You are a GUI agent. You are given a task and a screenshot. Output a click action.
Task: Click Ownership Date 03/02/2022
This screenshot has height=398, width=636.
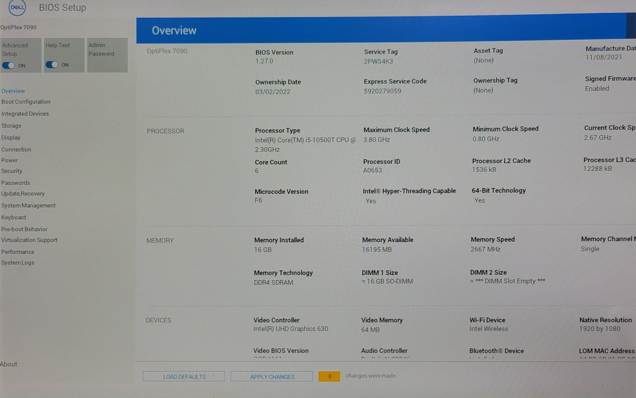[x=273, y=92]
